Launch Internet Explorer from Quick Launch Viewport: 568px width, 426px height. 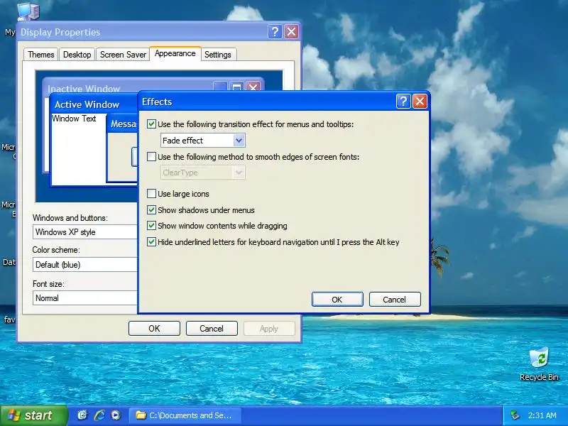pos(99,415)
